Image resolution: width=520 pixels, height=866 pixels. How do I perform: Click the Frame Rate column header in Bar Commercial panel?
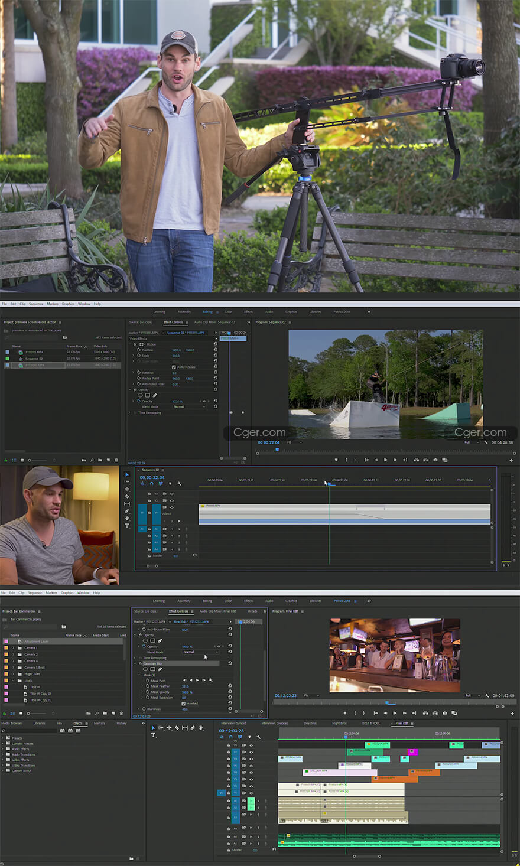(x=74, y=635)
